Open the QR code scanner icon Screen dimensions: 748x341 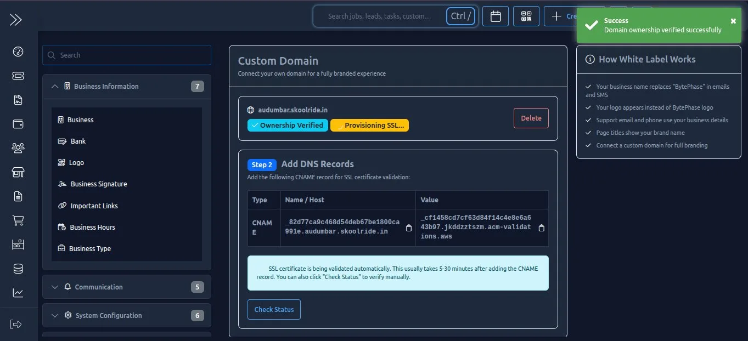[x=526, y=16]
